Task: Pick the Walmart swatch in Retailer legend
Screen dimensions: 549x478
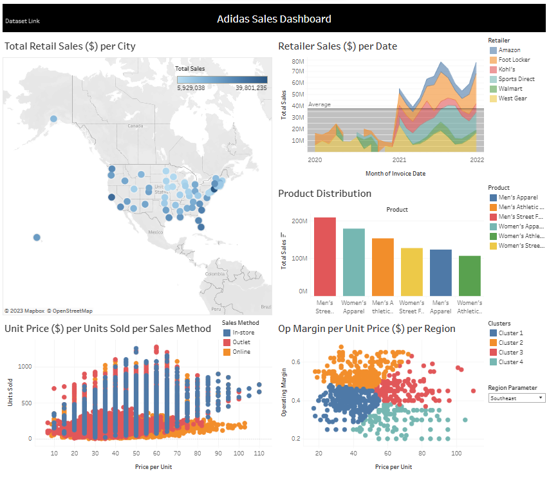Action: (493, 89)
